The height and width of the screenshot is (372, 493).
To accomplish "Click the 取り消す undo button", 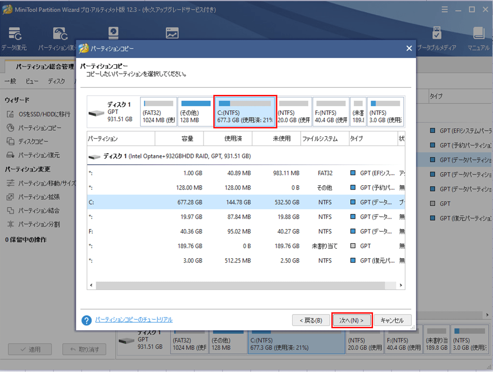I will tap(84, 349).
